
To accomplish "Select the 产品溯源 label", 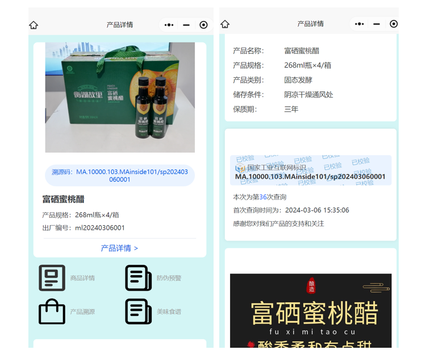I will click(x=82, y=311).
